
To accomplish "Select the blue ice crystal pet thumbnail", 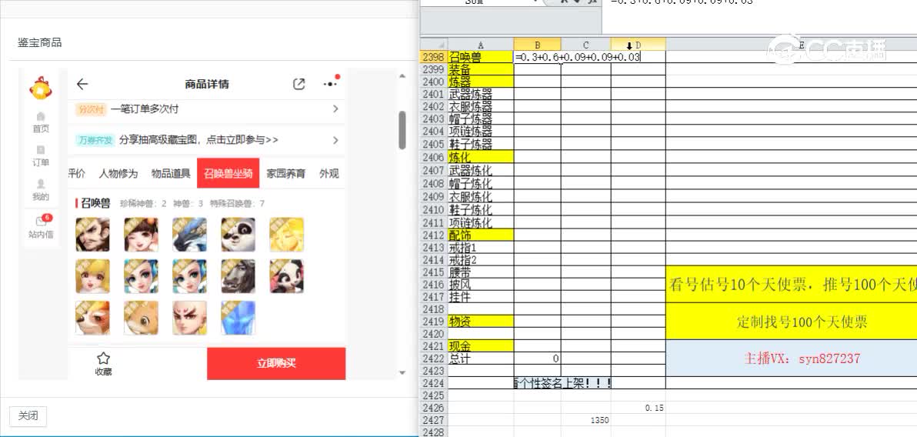I will pos(238,318).
